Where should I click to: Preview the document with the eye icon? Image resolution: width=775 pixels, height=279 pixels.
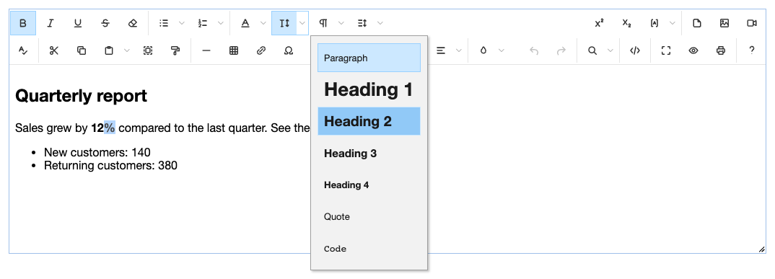(693, 50)
